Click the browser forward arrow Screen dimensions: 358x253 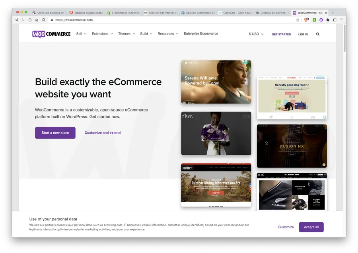tap(23, 20)
